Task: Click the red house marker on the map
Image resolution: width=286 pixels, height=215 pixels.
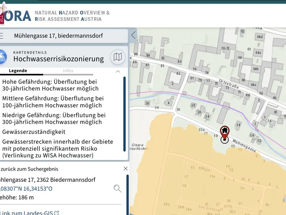Action: [x=225, y=130]
